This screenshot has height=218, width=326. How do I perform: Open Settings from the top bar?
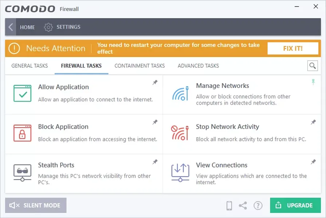coord(62,27)
